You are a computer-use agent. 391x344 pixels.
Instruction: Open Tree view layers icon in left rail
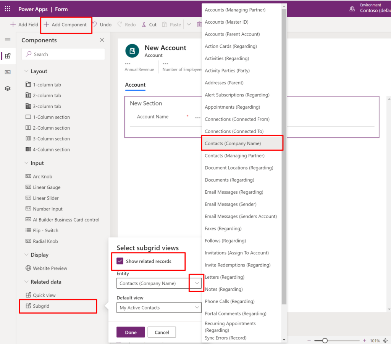pos(8,88)
